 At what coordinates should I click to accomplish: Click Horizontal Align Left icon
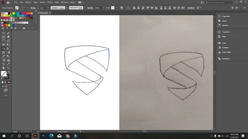[x=134, y=8]
